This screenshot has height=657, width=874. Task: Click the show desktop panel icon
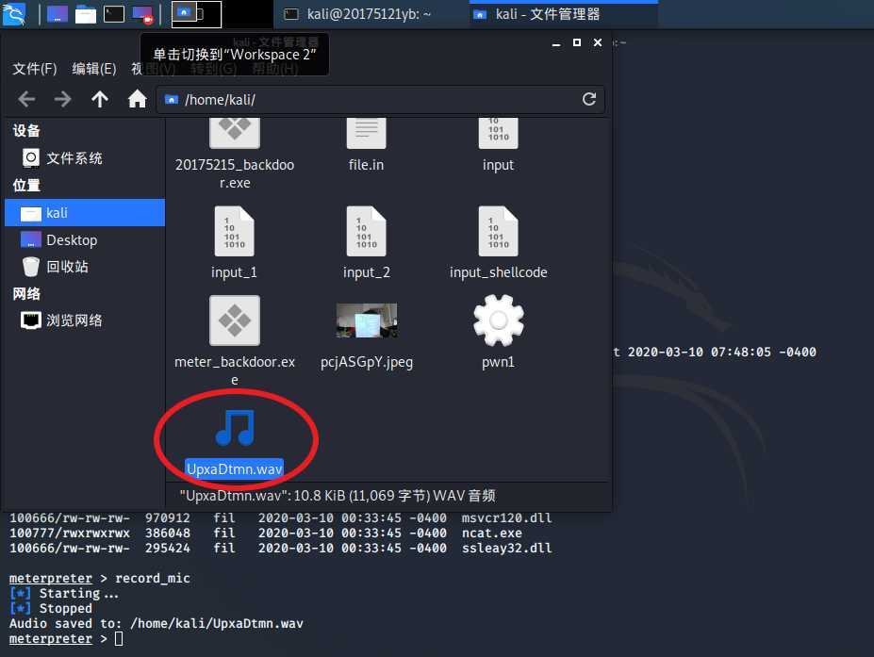coord(57,14)
